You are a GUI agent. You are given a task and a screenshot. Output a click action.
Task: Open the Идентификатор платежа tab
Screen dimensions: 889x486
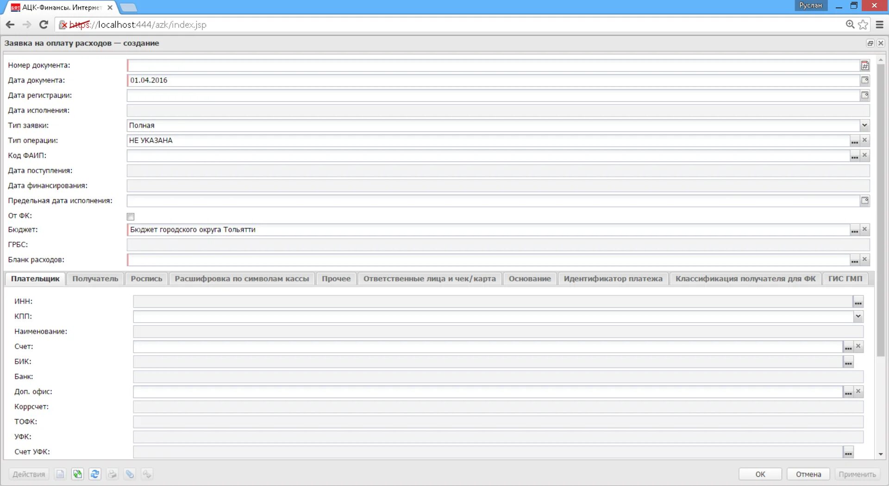pyautogui.click(x=613, y=279)
